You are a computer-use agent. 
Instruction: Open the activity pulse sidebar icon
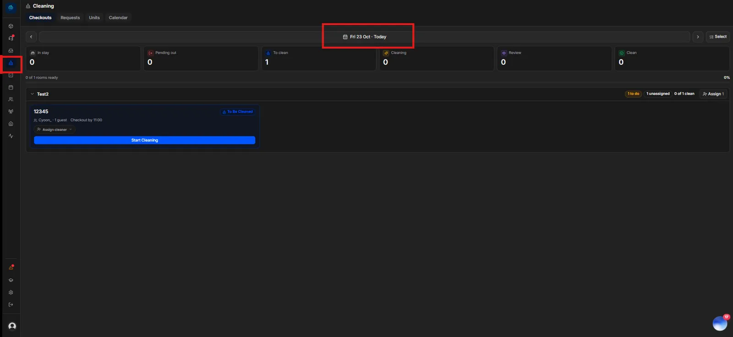coord(11,136)
